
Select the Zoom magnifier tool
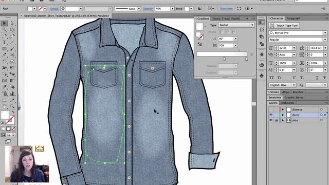point(12,106)
